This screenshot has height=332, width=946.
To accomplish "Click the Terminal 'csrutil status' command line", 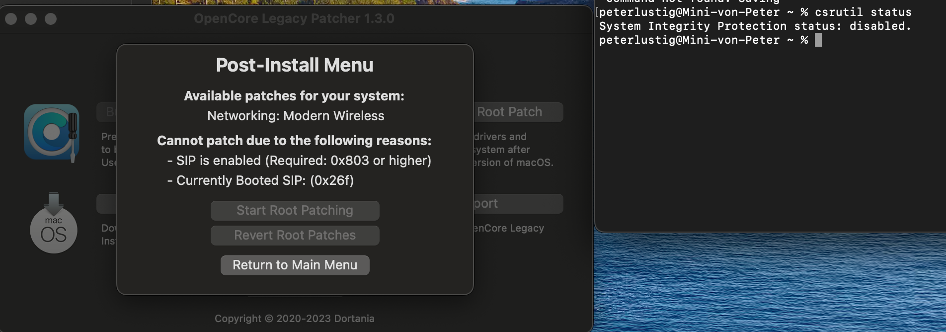I will pos(755,12).
